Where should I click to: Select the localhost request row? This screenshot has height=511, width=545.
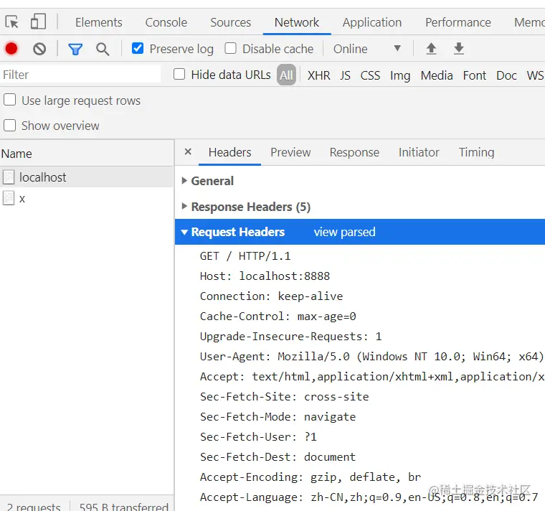tap(87, 177)
